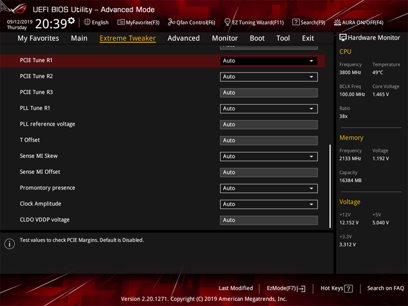Click Search on FAQ link
This screenshot has height=306, width=408.
(385, 288)
